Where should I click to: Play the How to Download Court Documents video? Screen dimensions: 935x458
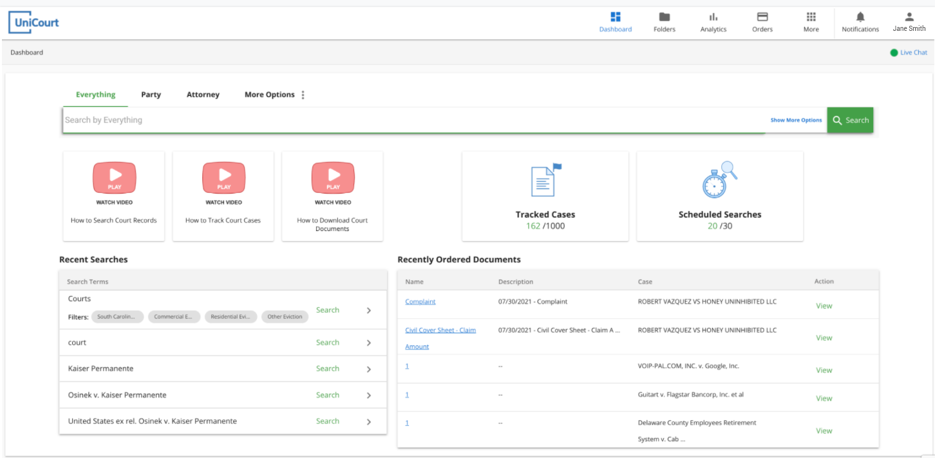coord(333,178)
